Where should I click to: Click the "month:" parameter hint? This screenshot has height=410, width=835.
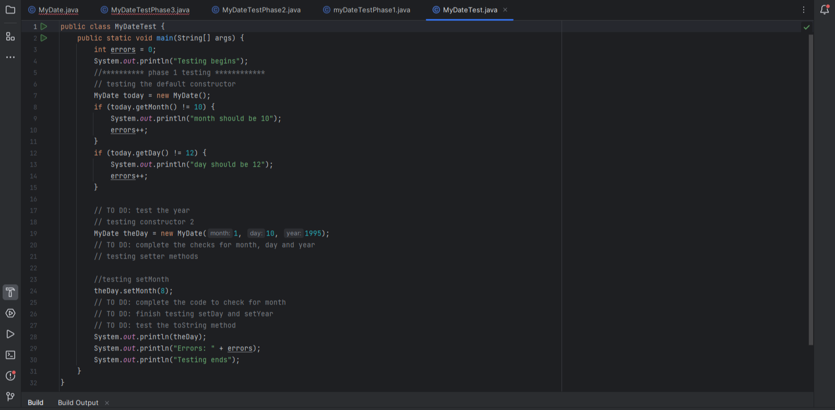point(220,233)
